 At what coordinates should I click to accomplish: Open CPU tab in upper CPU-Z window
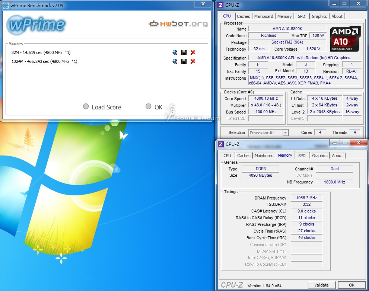(x=227, y=16)
